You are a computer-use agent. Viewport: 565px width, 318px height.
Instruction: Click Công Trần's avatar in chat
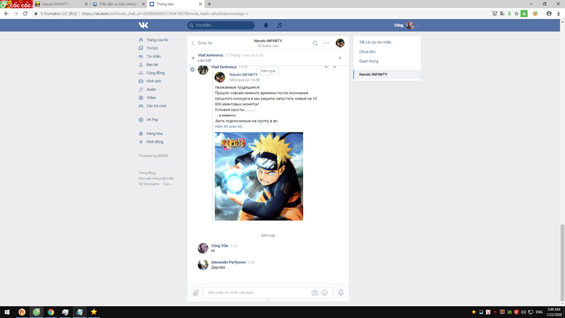tap(203, 248)
